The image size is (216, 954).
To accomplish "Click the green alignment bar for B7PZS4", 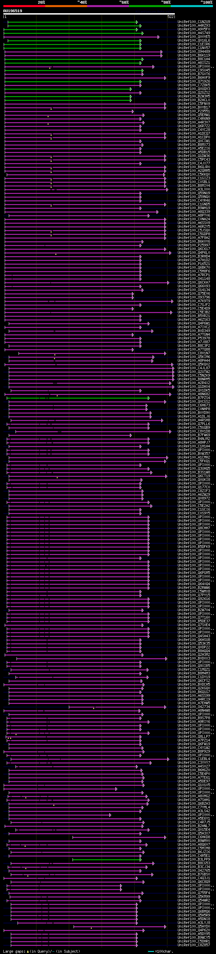I will pyautogui.click(x=78, y=398).
